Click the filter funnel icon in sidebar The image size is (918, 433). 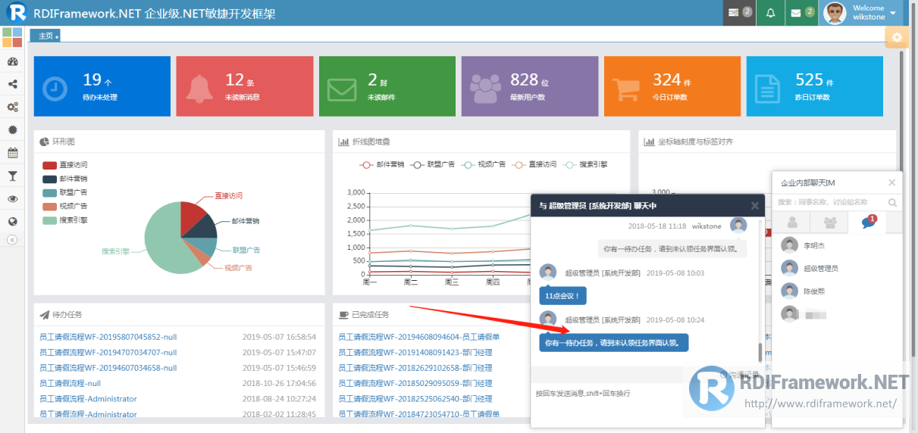pos(12,176)
